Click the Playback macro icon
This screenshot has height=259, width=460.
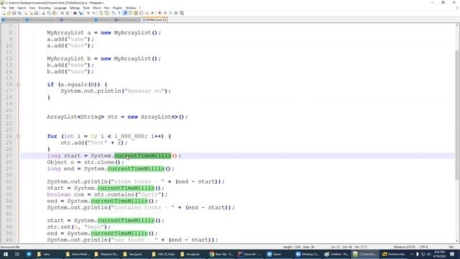click(171, 13)
